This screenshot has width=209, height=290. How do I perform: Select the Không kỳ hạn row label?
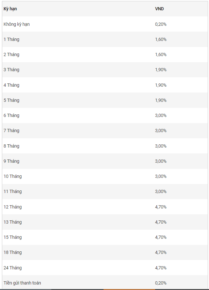pos(16,24)
